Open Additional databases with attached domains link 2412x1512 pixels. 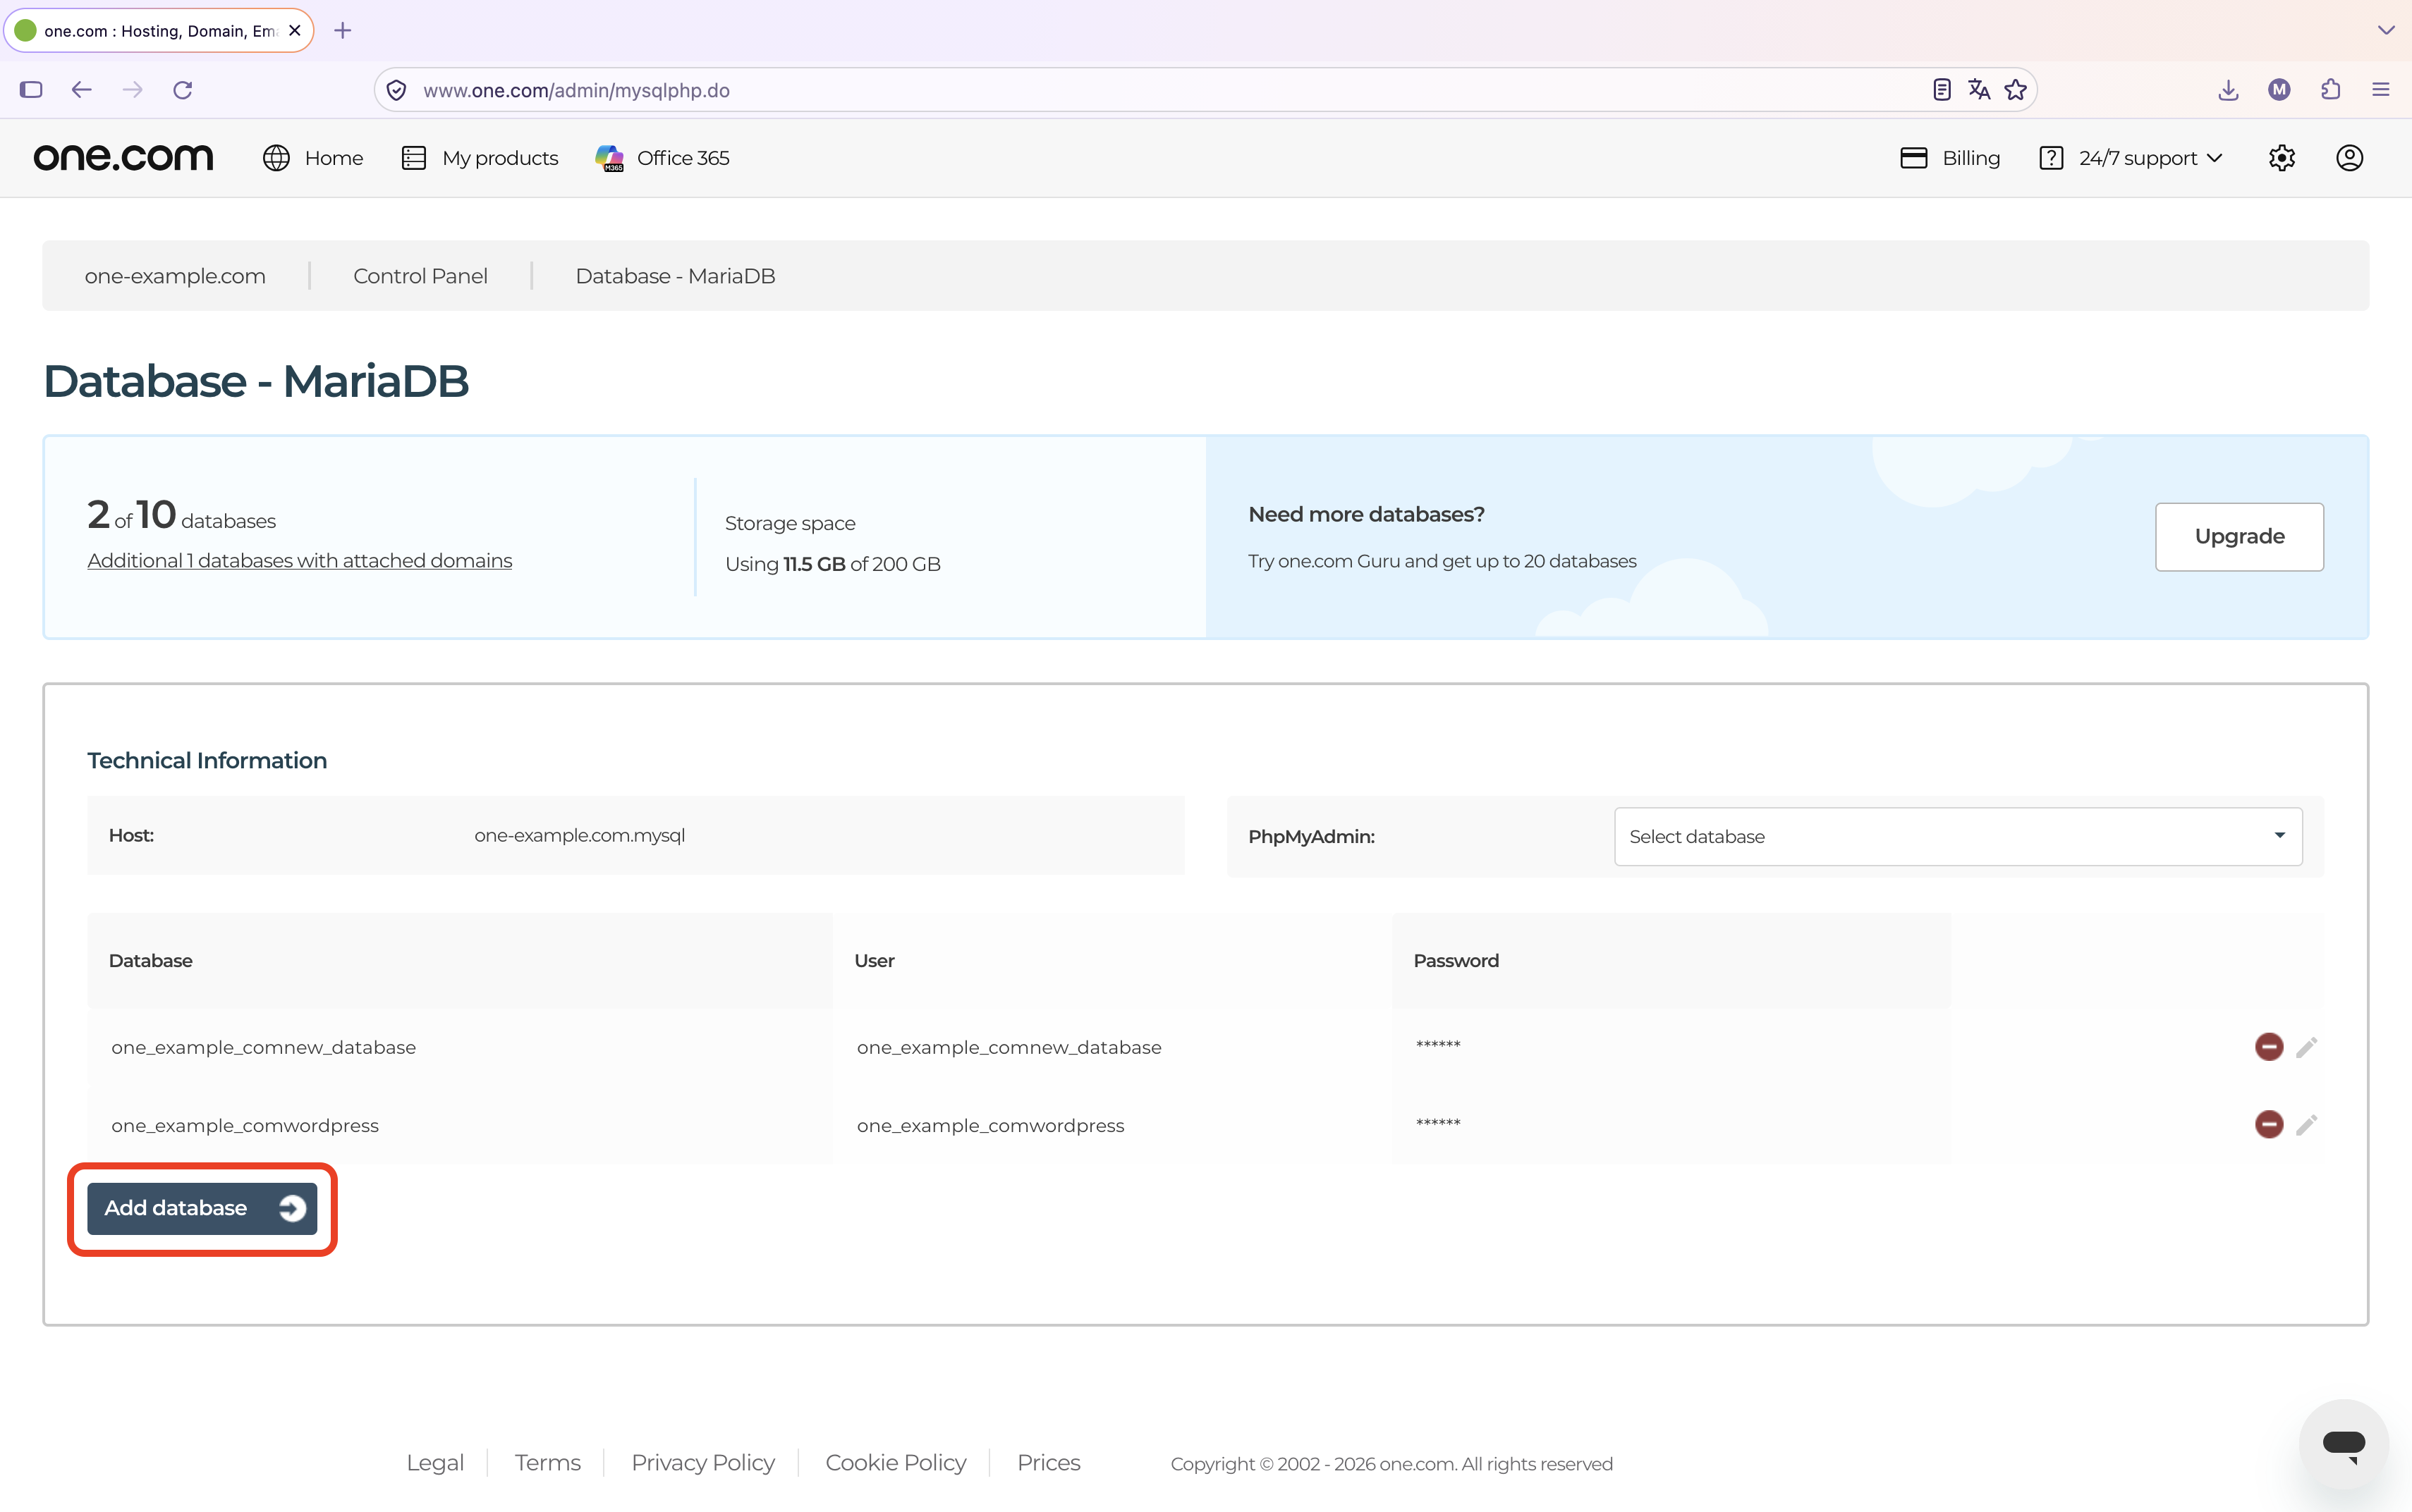coord(299,561)
